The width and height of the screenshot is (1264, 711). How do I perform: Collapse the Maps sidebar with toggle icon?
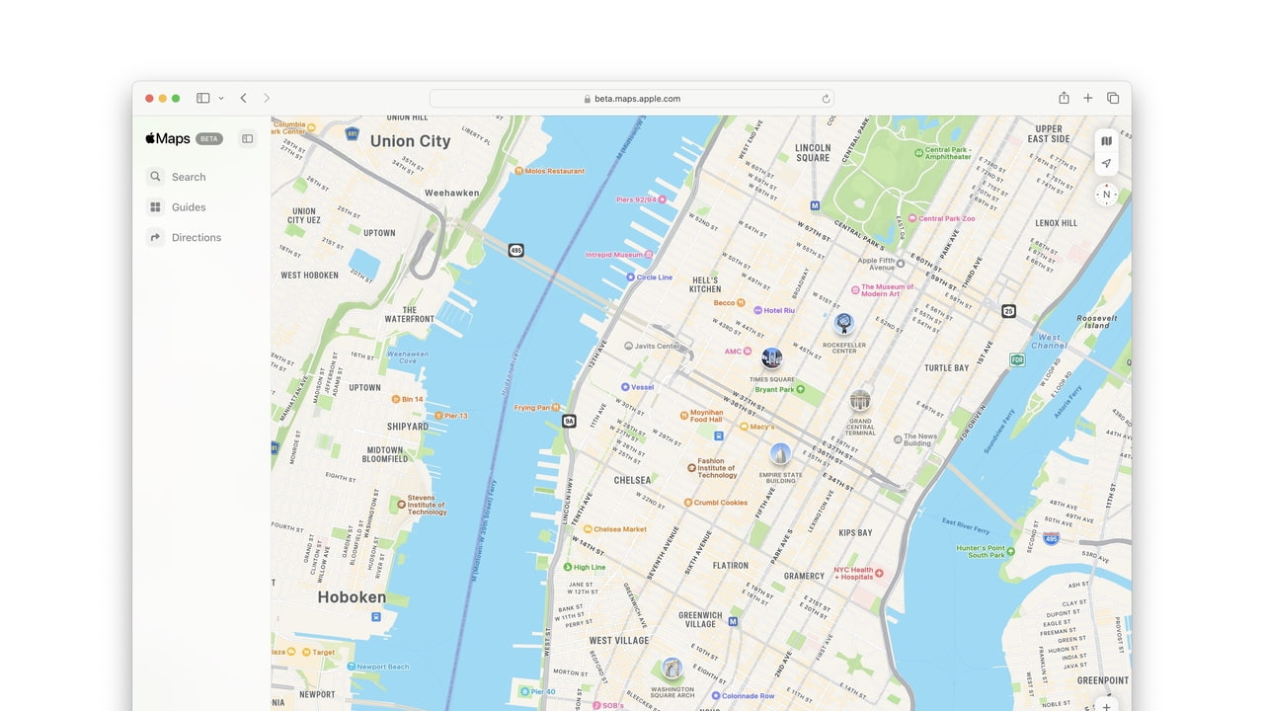pos(248,139)
